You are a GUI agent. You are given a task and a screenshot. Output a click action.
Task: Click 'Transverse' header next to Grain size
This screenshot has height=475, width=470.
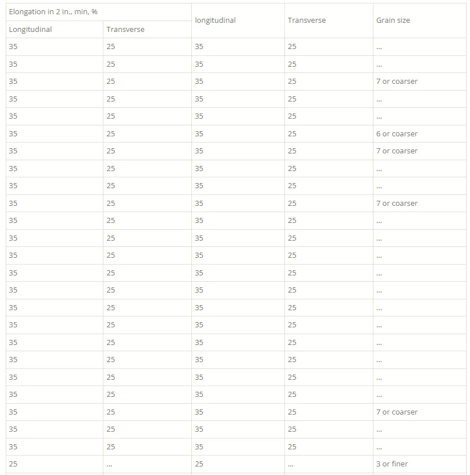[307, 21]
